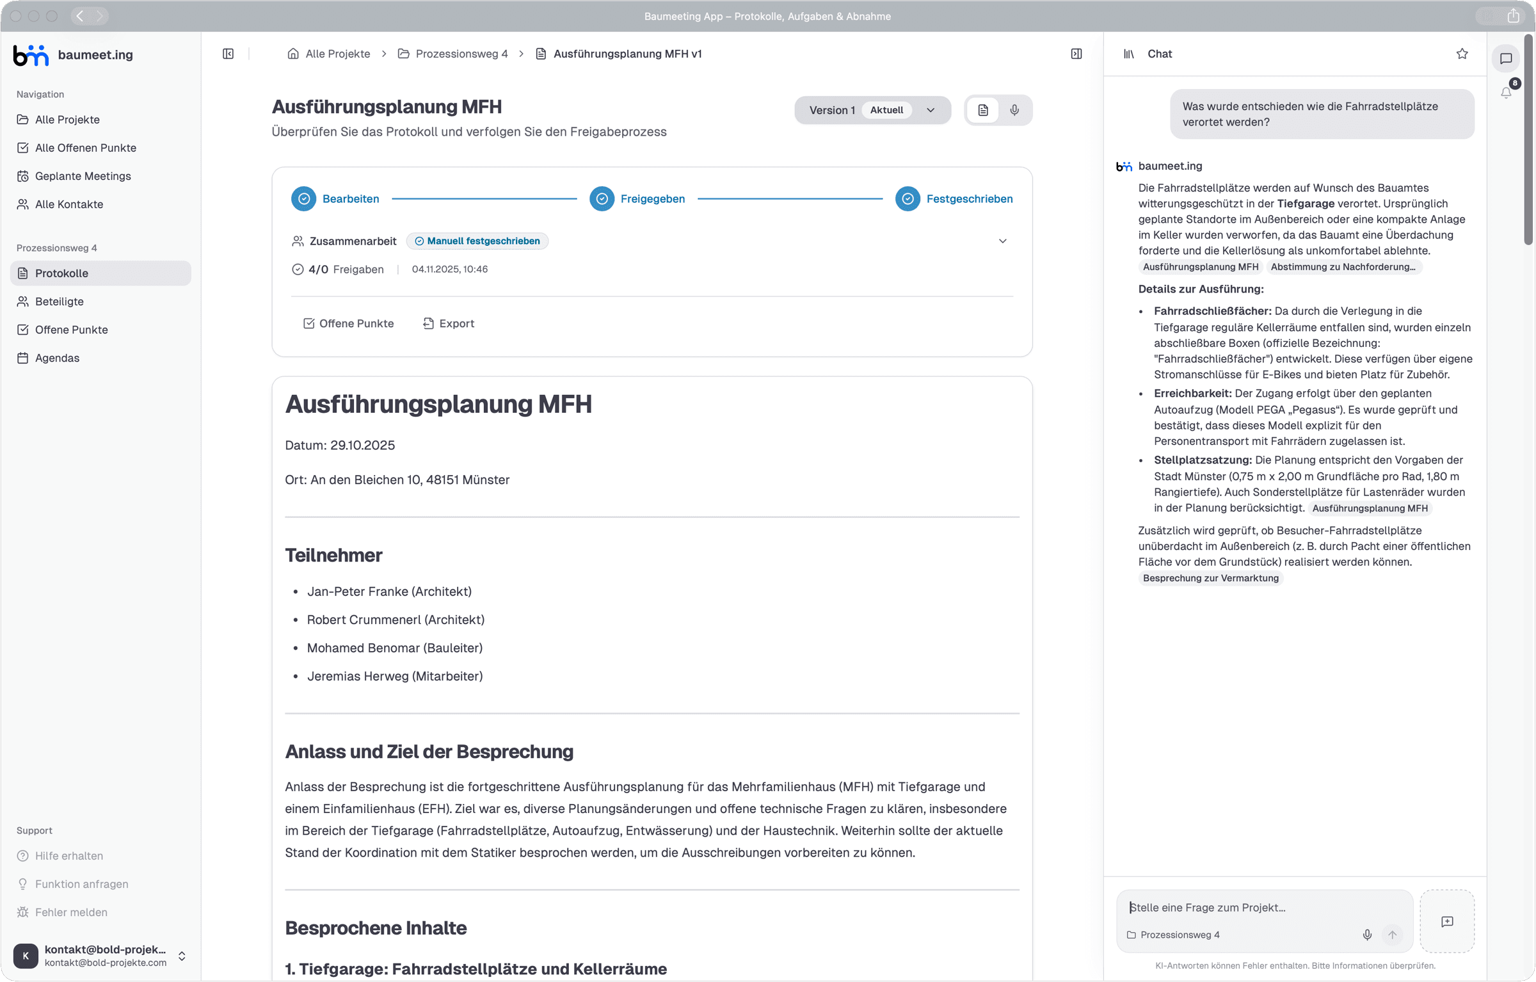Viewport: 1536px width, 982px height.
Task: Close the Chat side panel
Action: pos(1076,54)
